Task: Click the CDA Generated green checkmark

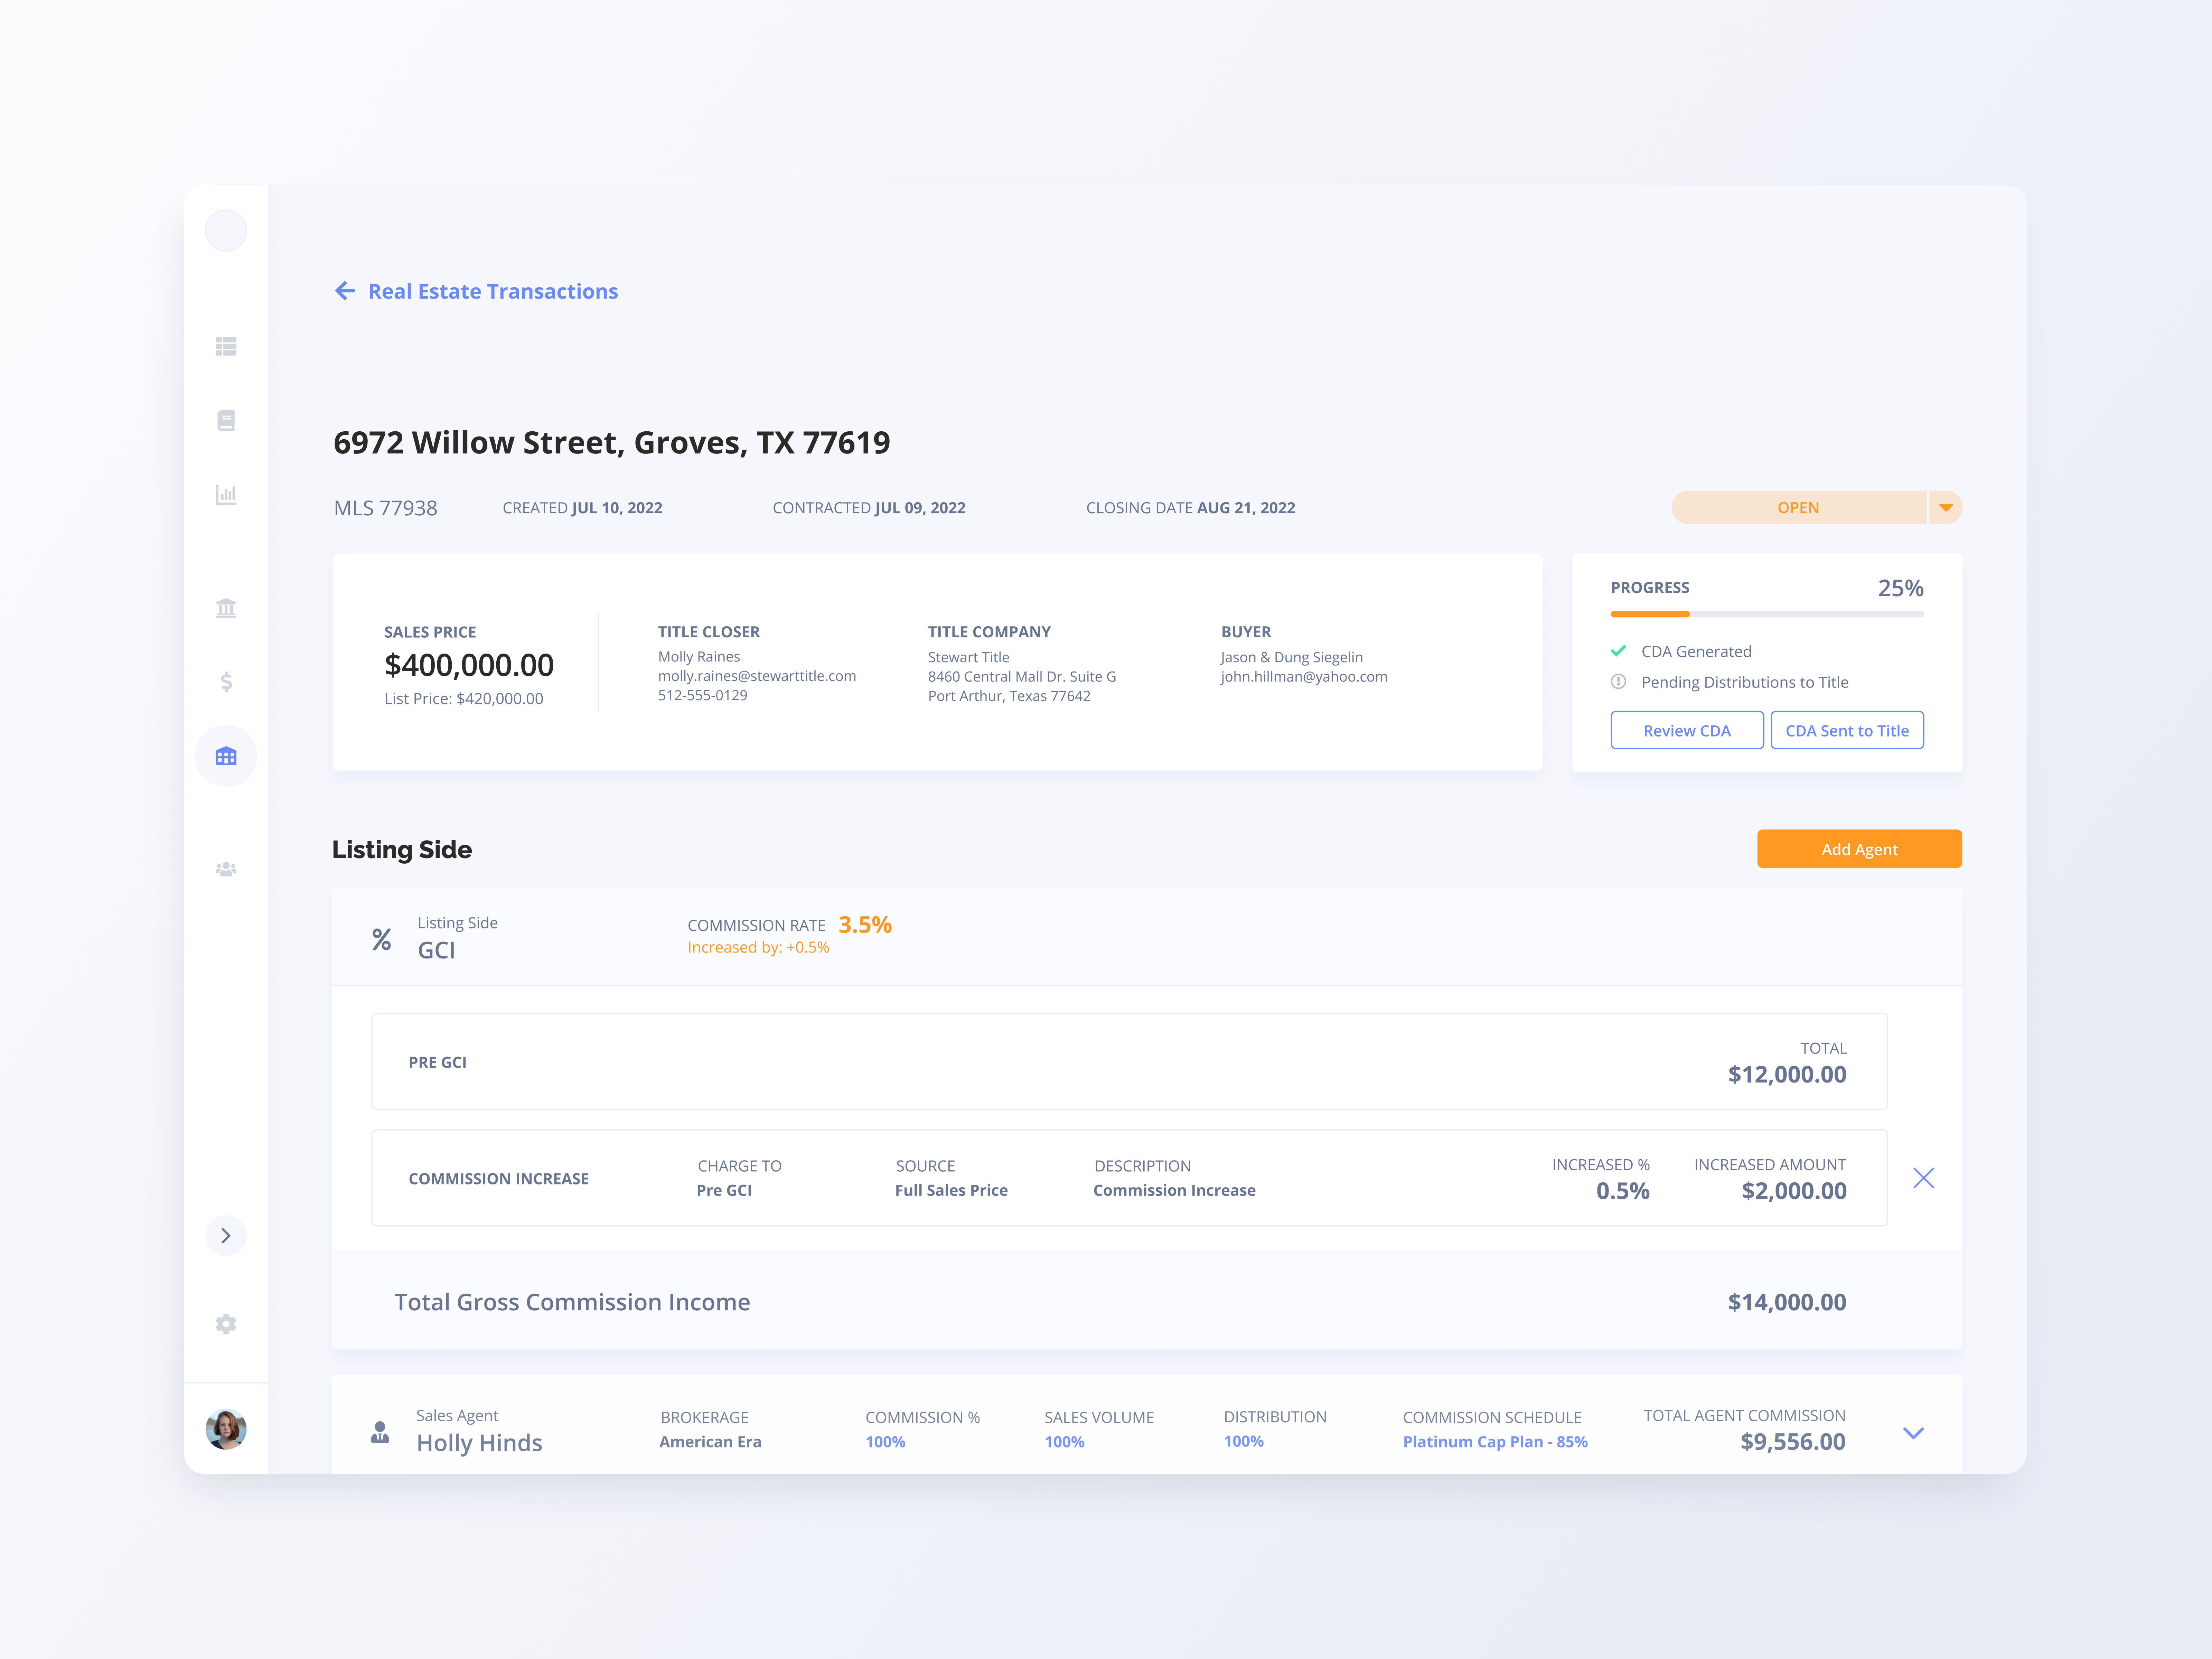Action: (1618, 651)
